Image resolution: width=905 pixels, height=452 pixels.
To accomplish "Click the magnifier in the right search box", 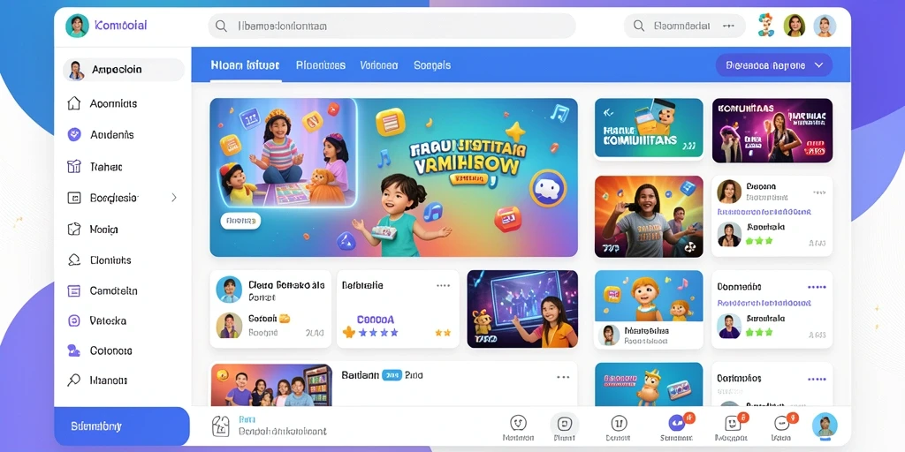I will pos(639,26).
